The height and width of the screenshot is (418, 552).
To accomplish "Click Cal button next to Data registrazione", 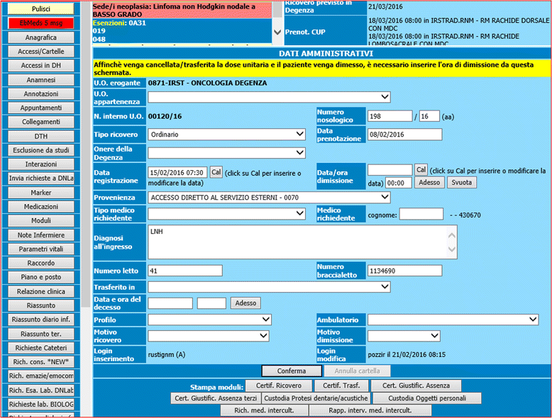I will click(x=216, y=172).
